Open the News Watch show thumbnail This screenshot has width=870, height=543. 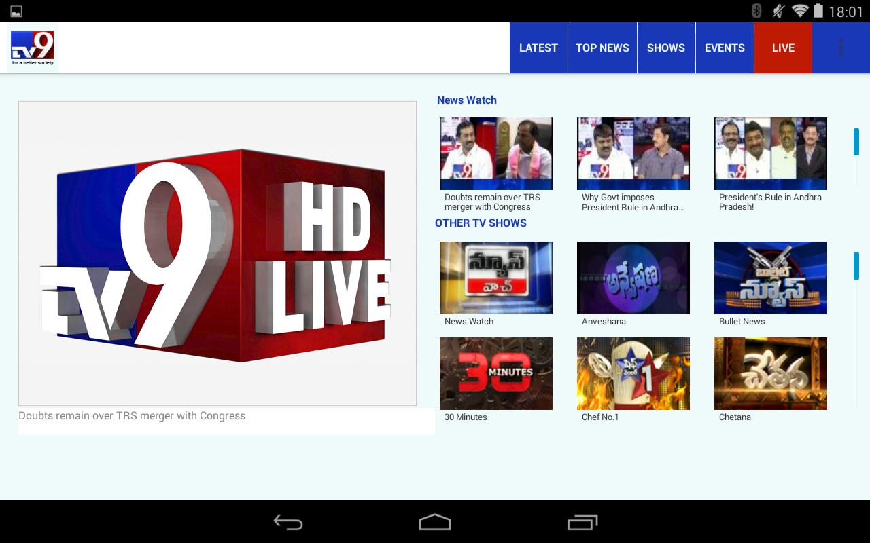pyautogui.click(x=496, y=278)
